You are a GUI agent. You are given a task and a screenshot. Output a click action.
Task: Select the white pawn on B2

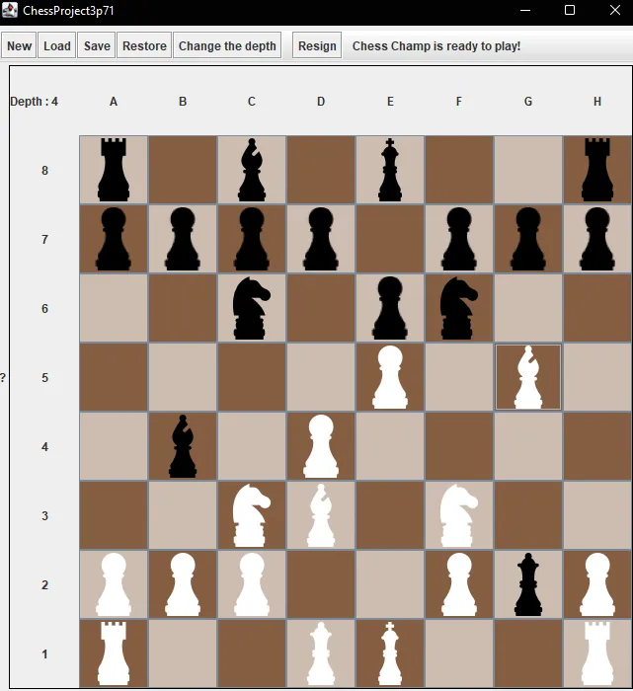[x=183, y=584]
